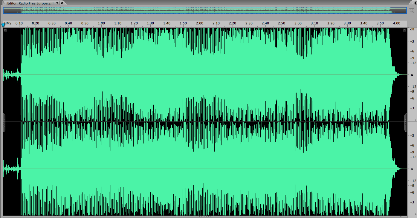Click inside the left channel waveform

point(205,75)
